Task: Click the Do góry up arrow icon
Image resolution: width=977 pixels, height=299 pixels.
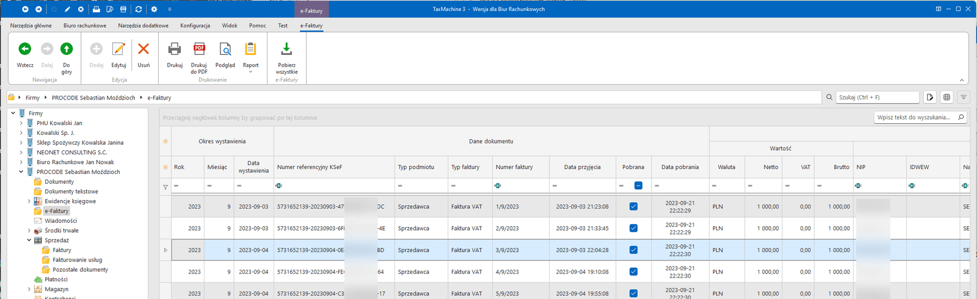Action: click(67, 49)
